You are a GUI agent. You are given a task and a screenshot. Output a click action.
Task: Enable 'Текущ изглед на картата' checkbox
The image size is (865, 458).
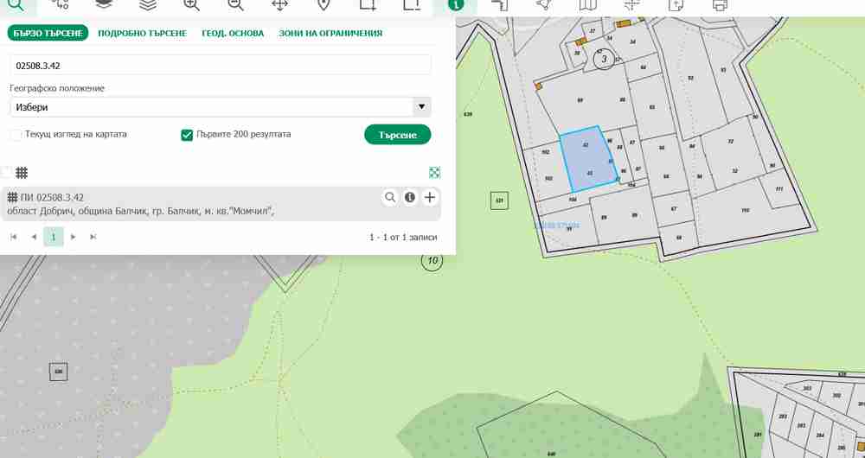(x=16, y=135)
